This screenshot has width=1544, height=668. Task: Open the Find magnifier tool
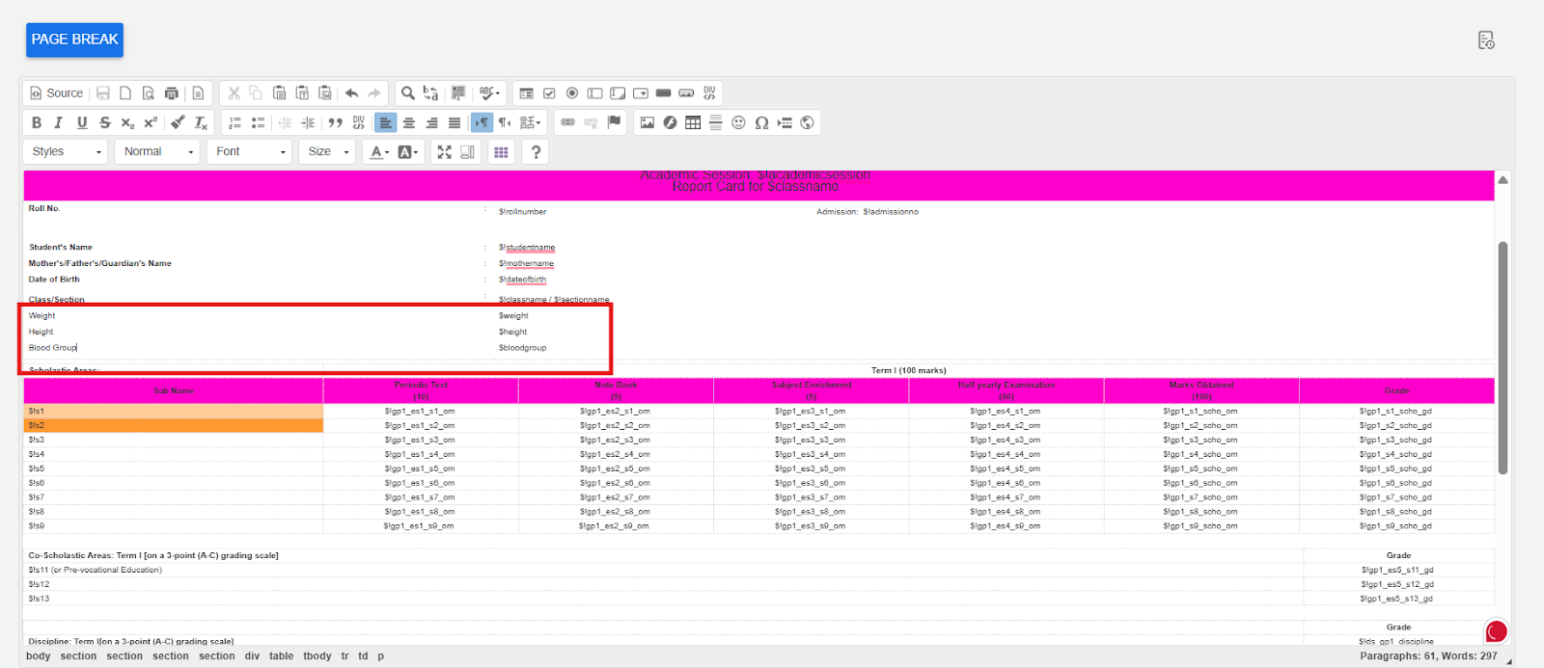point(408,94)
